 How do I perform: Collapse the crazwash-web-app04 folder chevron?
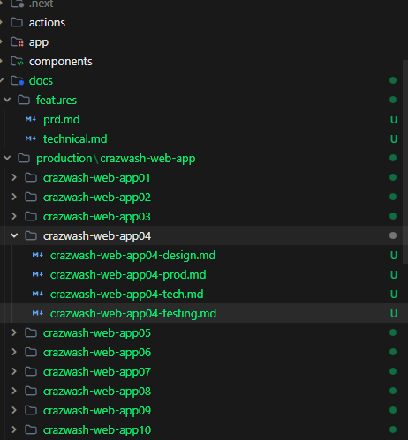pos(14,235)
